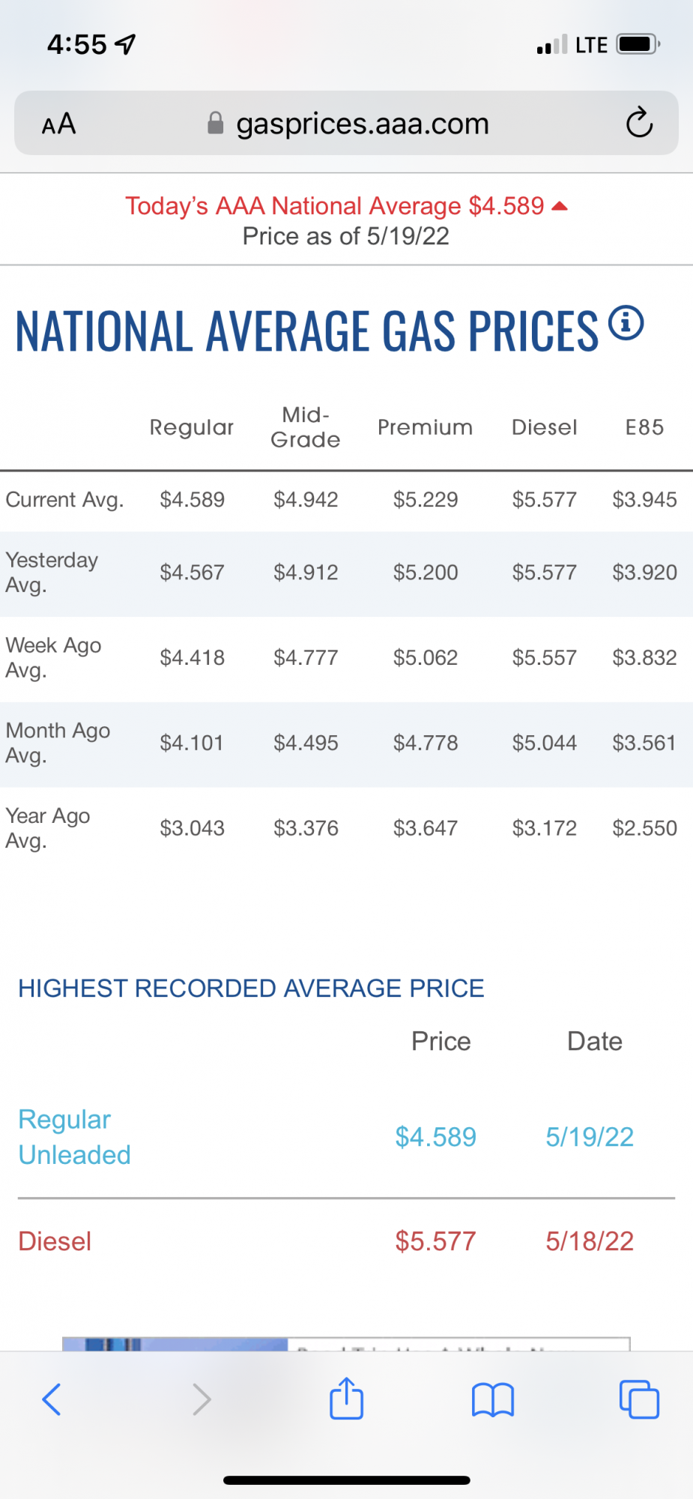693x1499 pixels.
Task: Open the AA reader text size menu
Action: (58, 124)
